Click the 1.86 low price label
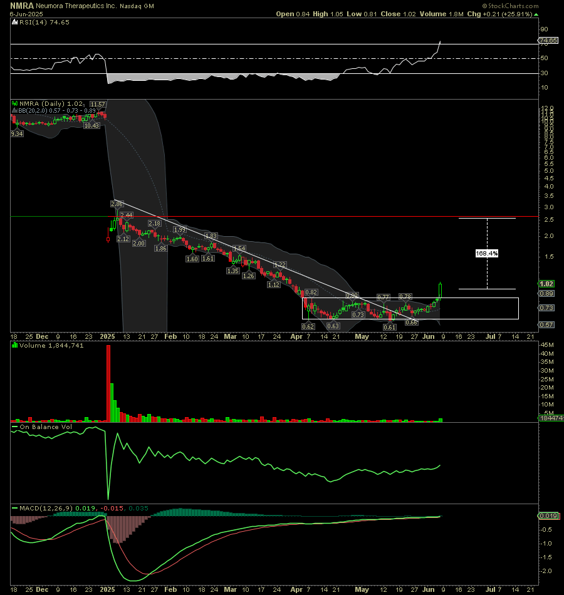The image size is (564, 595). pyautogui.click(x=160, y=249)
